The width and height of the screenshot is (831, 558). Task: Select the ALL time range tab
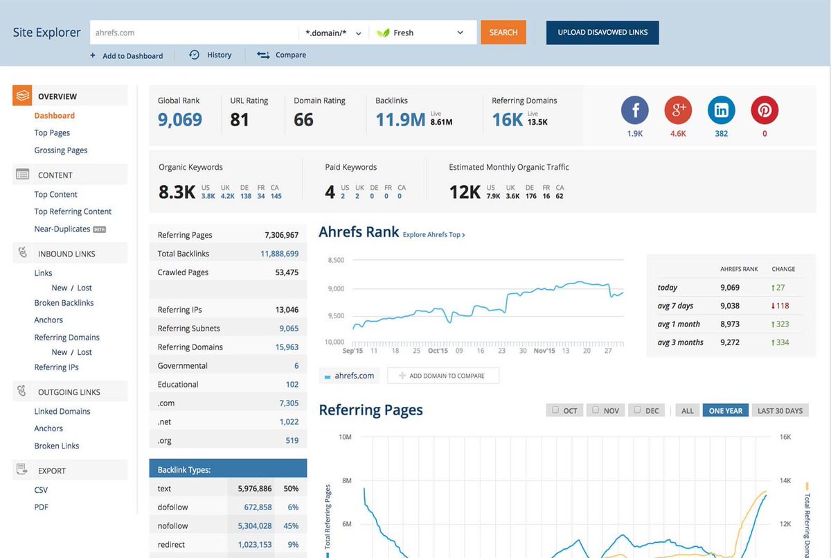pos(687,410)
